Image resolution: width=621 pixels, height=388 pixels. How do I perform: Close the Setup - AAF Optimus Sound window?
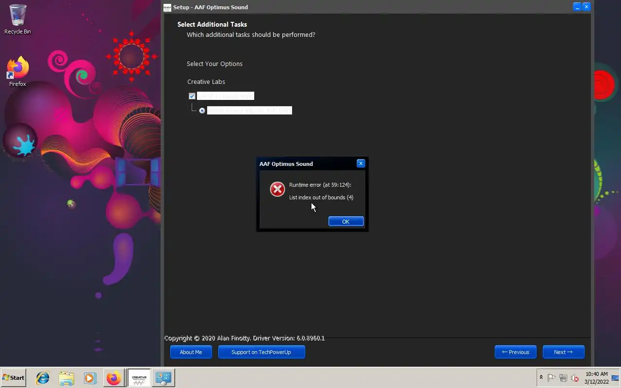(x=586, y=7)
